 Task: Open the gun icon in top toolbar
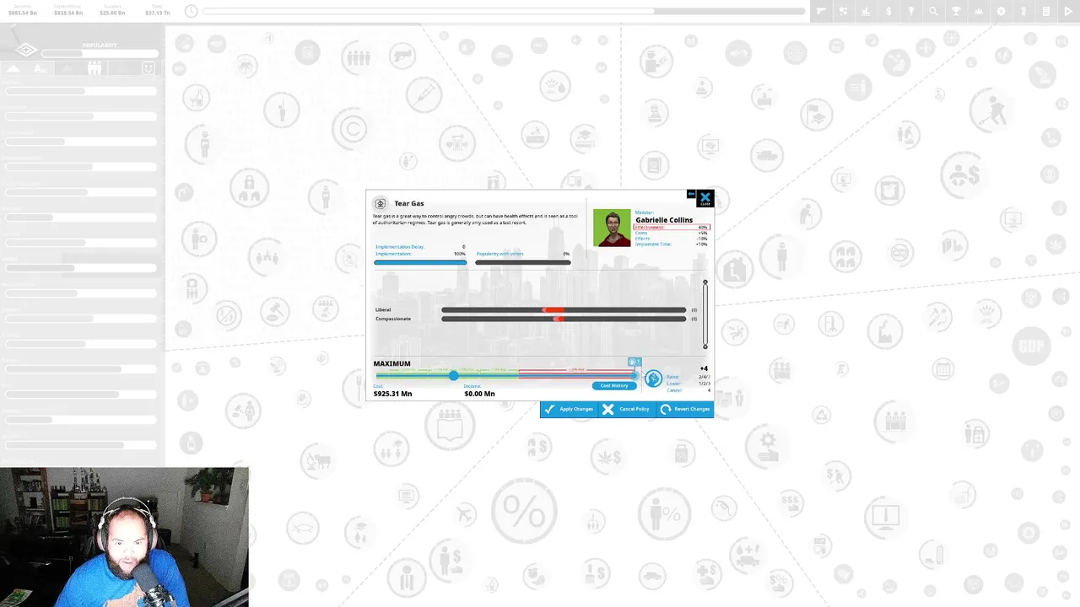tap(820, 12)
